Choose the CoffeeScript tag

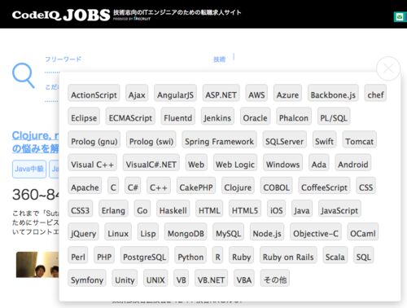click(x=324, y=186)
